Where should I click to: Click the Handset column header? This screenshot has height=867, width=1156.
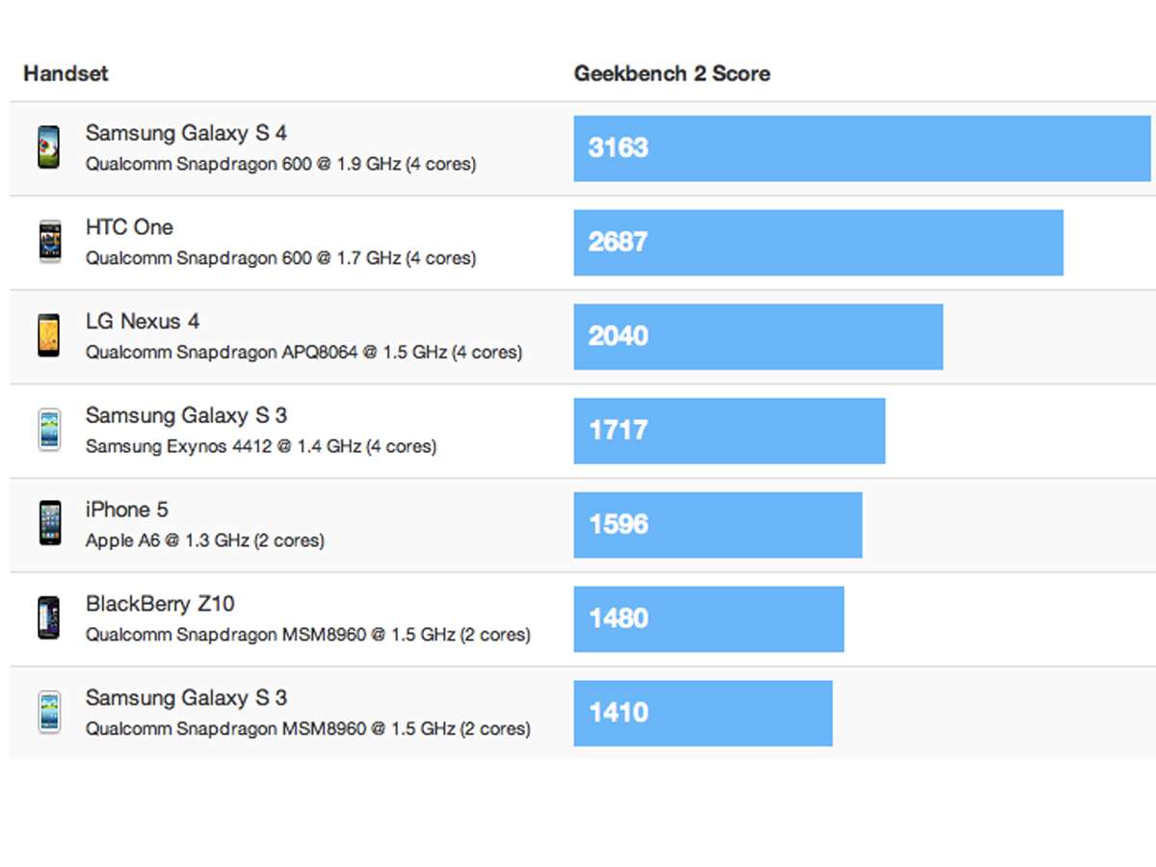tap(66, 73)
